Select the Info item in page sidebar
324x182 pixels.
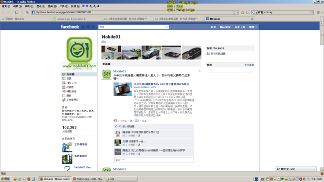tap(79, 79)
